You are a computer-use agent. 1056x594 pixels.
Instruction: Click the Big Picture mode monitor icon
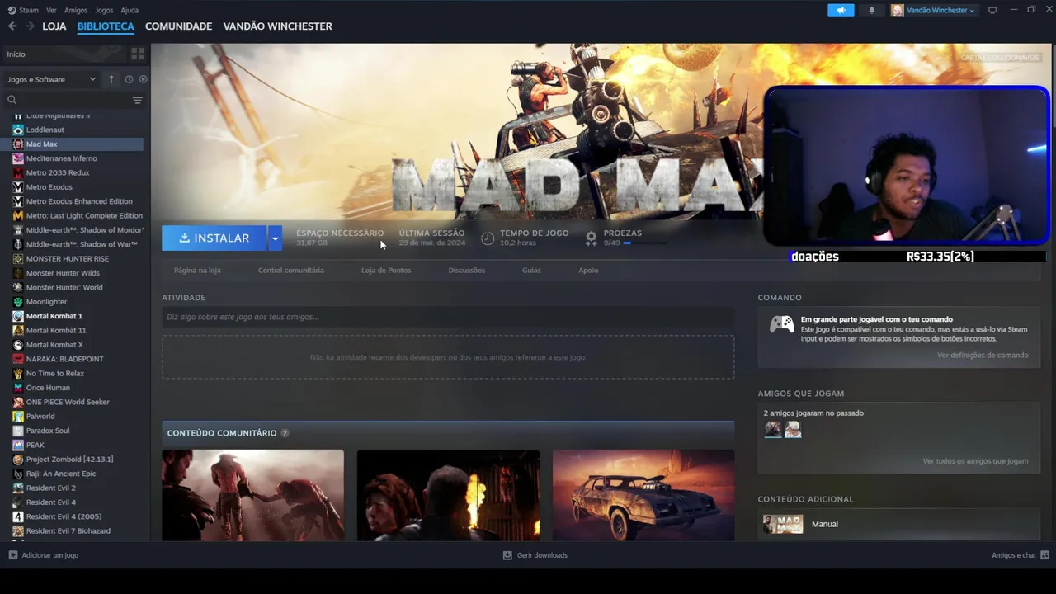[992, 11]
